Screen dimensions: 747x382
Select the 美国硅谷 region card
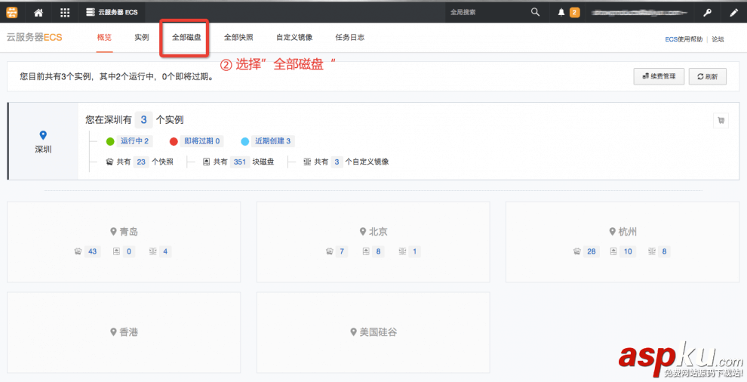[373, 332]
